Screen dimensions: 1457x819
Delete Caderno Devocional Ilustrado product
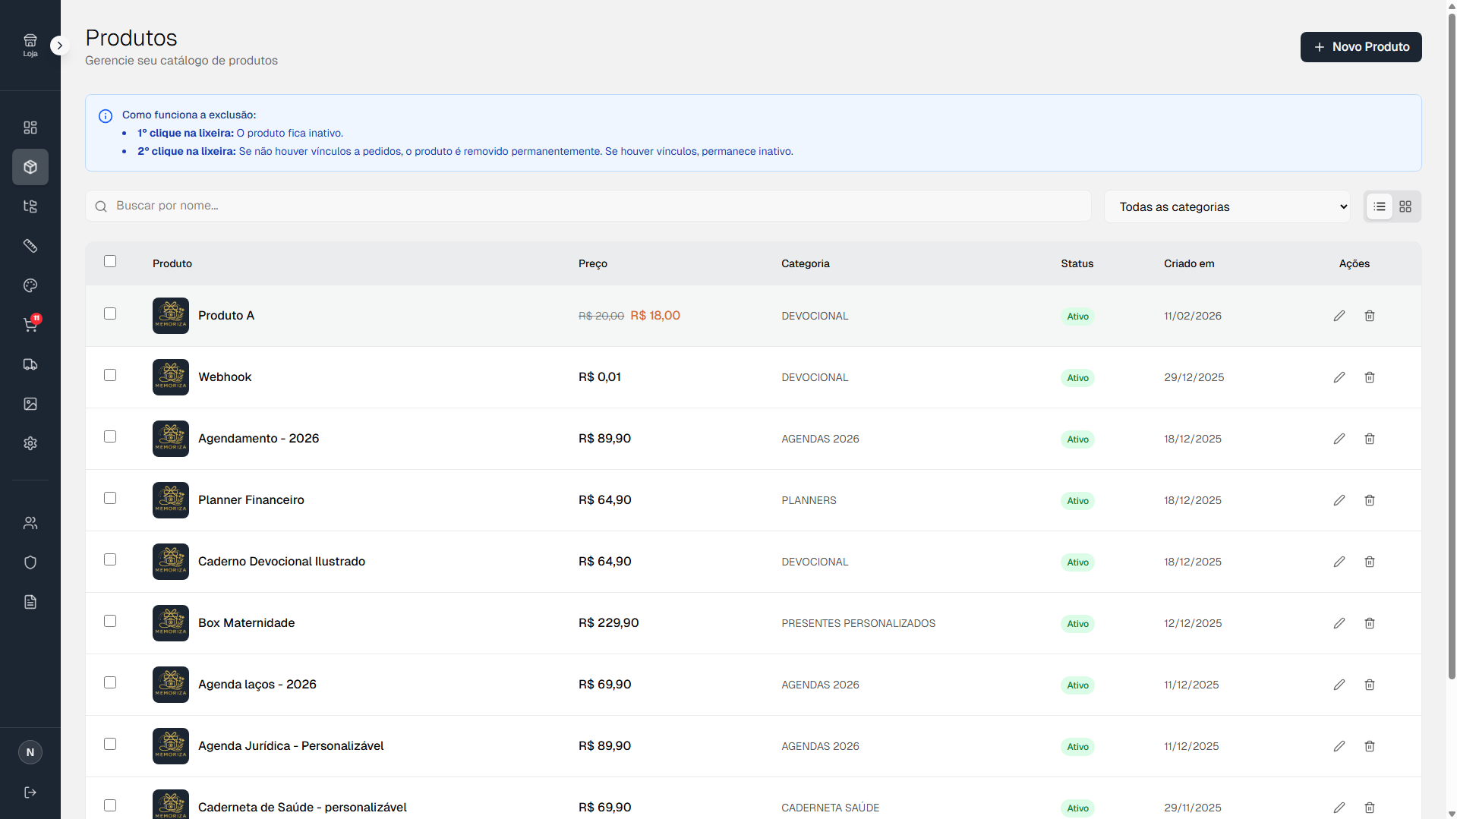[x=1370, y=562]
